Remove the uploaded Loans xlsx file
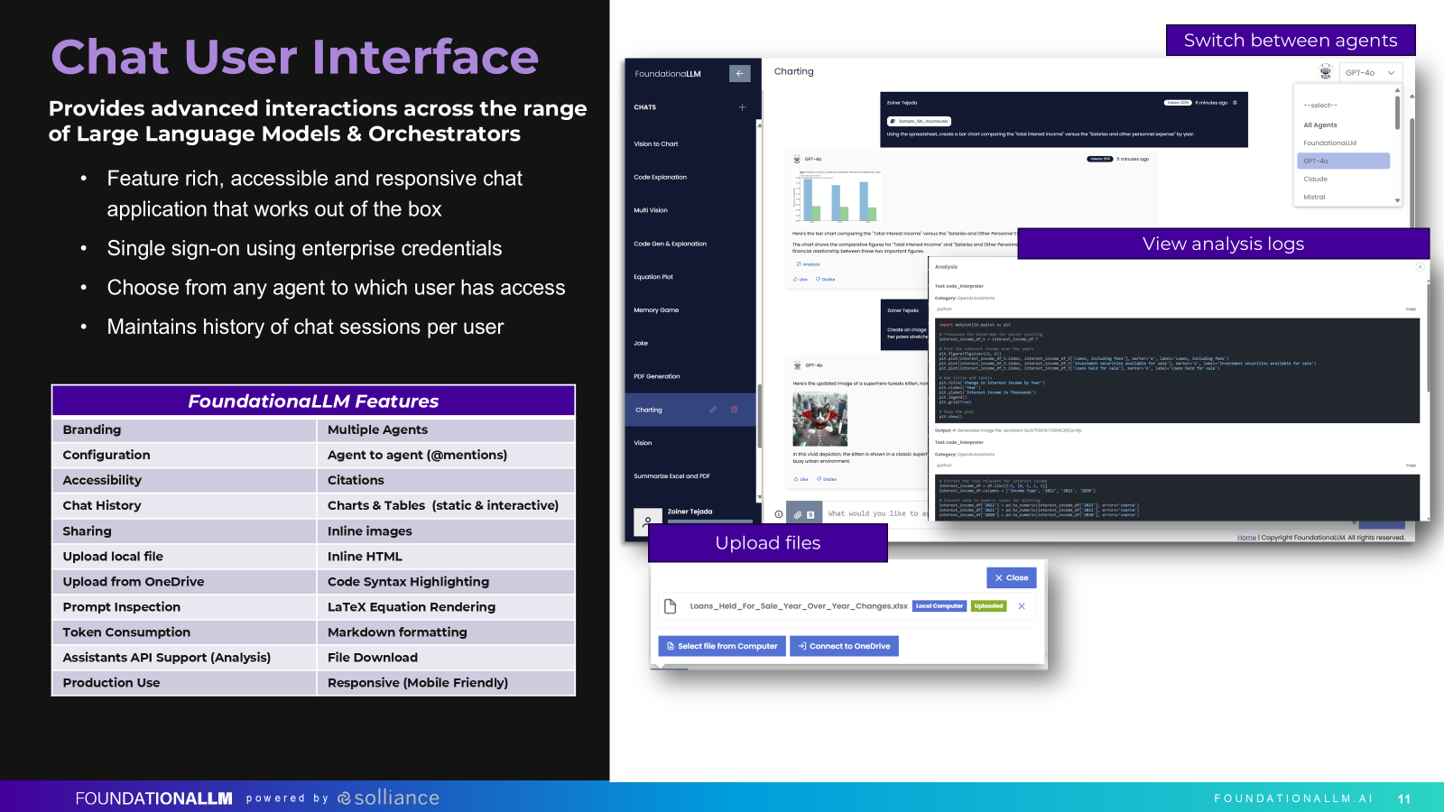This screenshot has height=812, width=1444. 1022,606
